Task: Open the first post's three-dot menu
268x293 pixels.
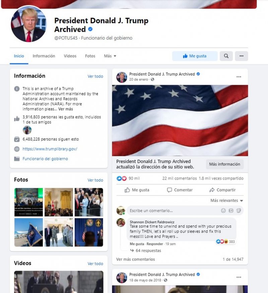Action: [x=239, y=77]
